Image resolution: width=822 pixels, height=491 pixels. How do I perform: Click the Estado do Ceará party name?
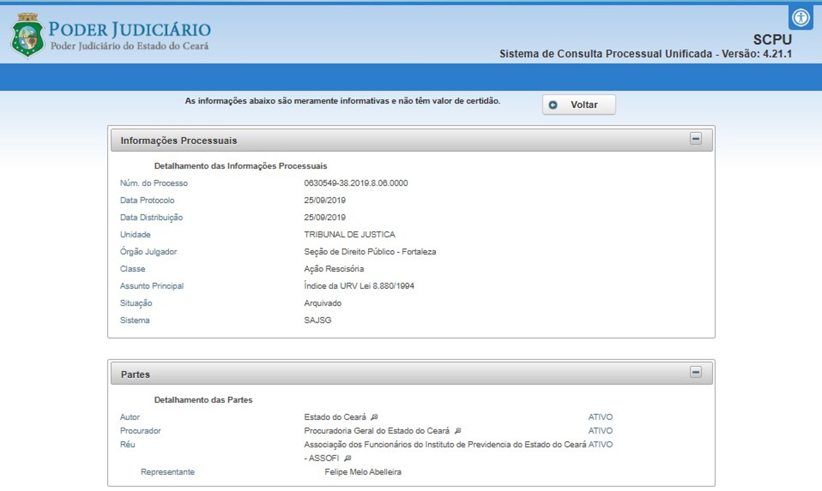(x=335, y=417)
